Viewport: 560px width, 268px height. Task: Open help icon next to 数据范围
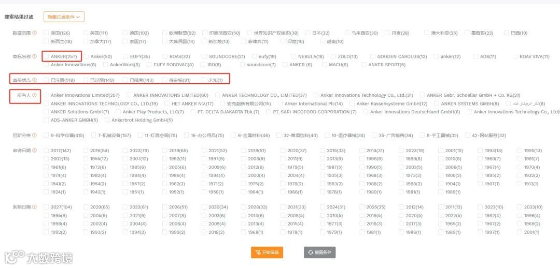[35, 33]
